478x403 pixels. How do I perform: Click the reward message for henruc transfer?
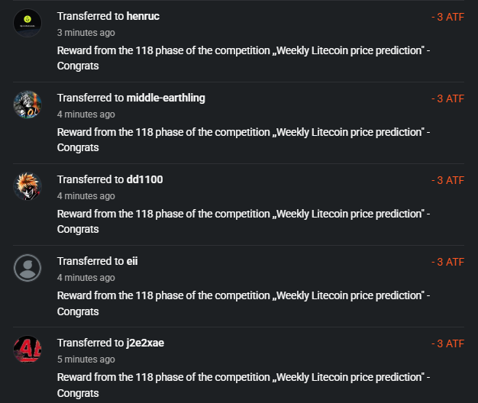(x=244, y=58)
